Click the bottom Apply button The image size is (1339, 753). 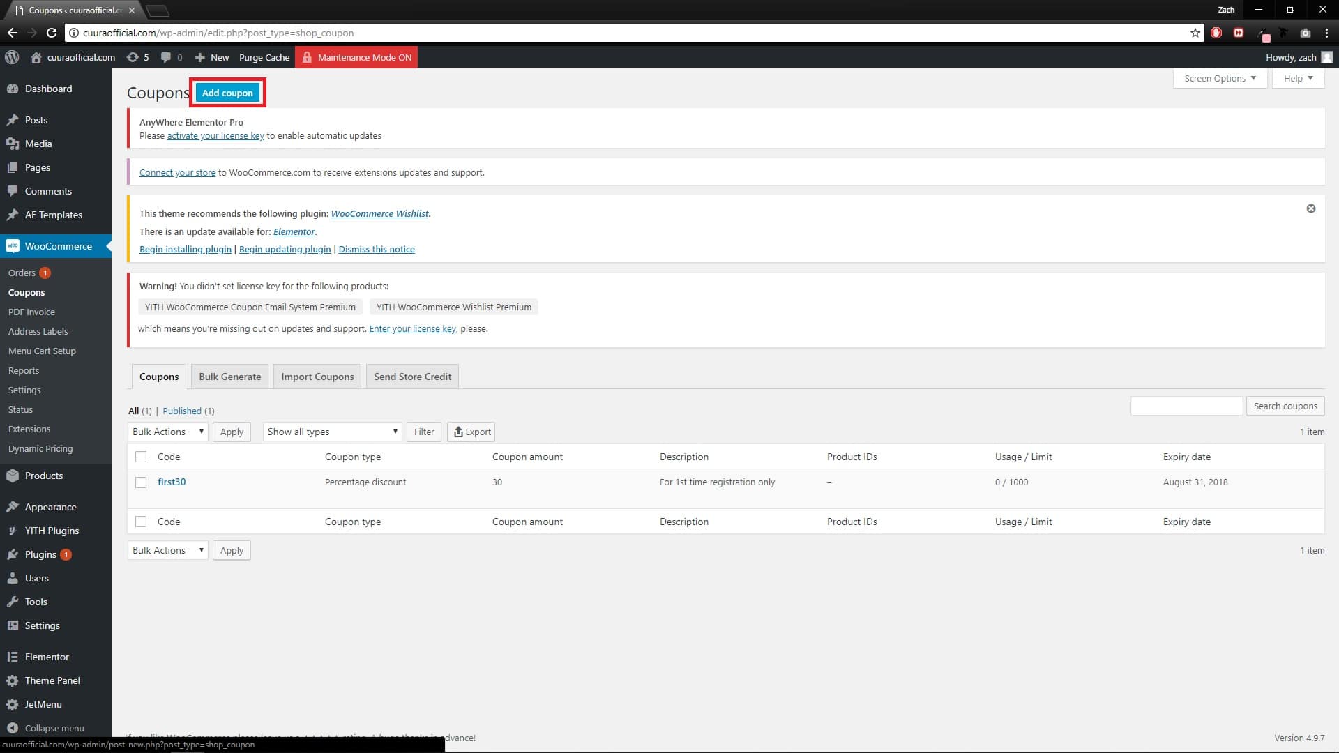232,550
